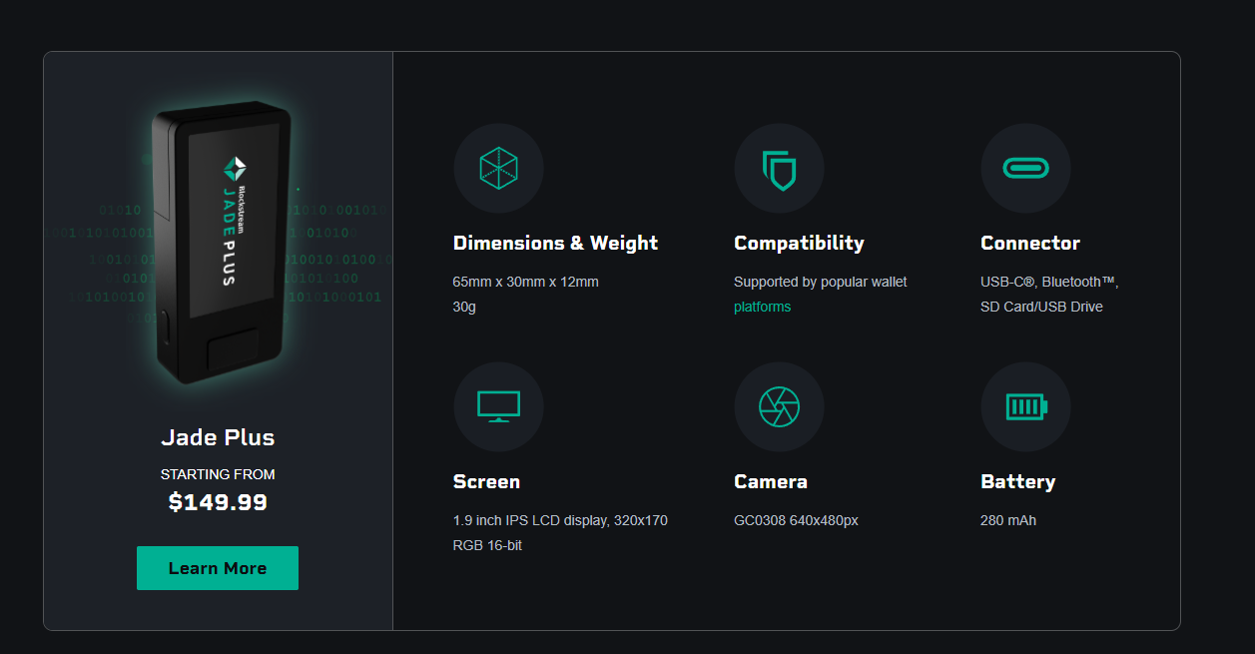
Task: Click the Dimensions & Weight heading
Action: point(555,243)
